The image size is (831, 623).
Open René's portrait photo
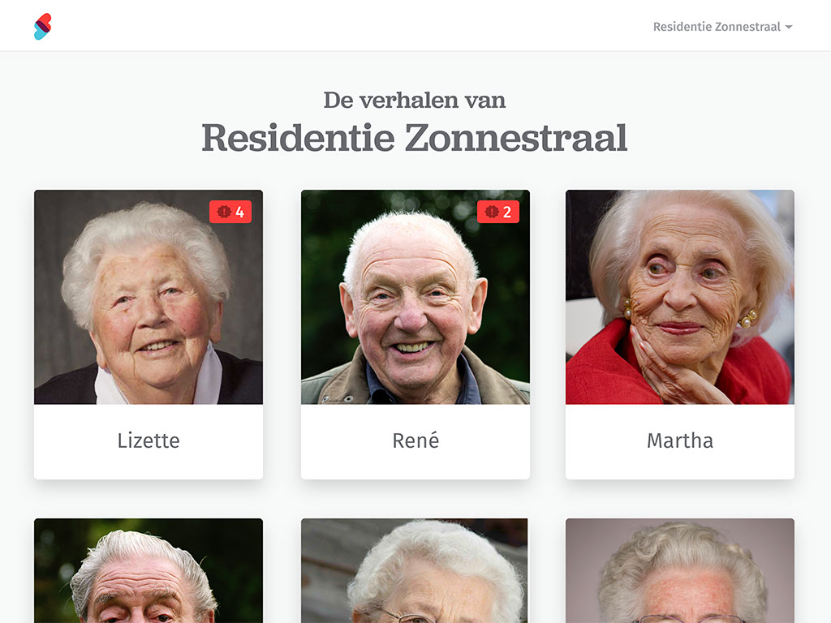[415, 297]
